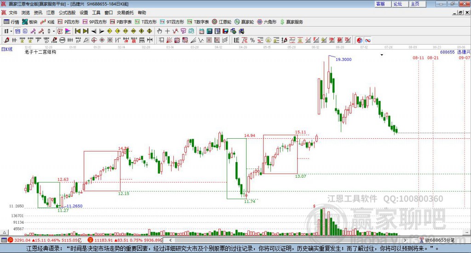The image size is (471, 253).
Task: Open the T数字表 time number table
Action: 198,22
